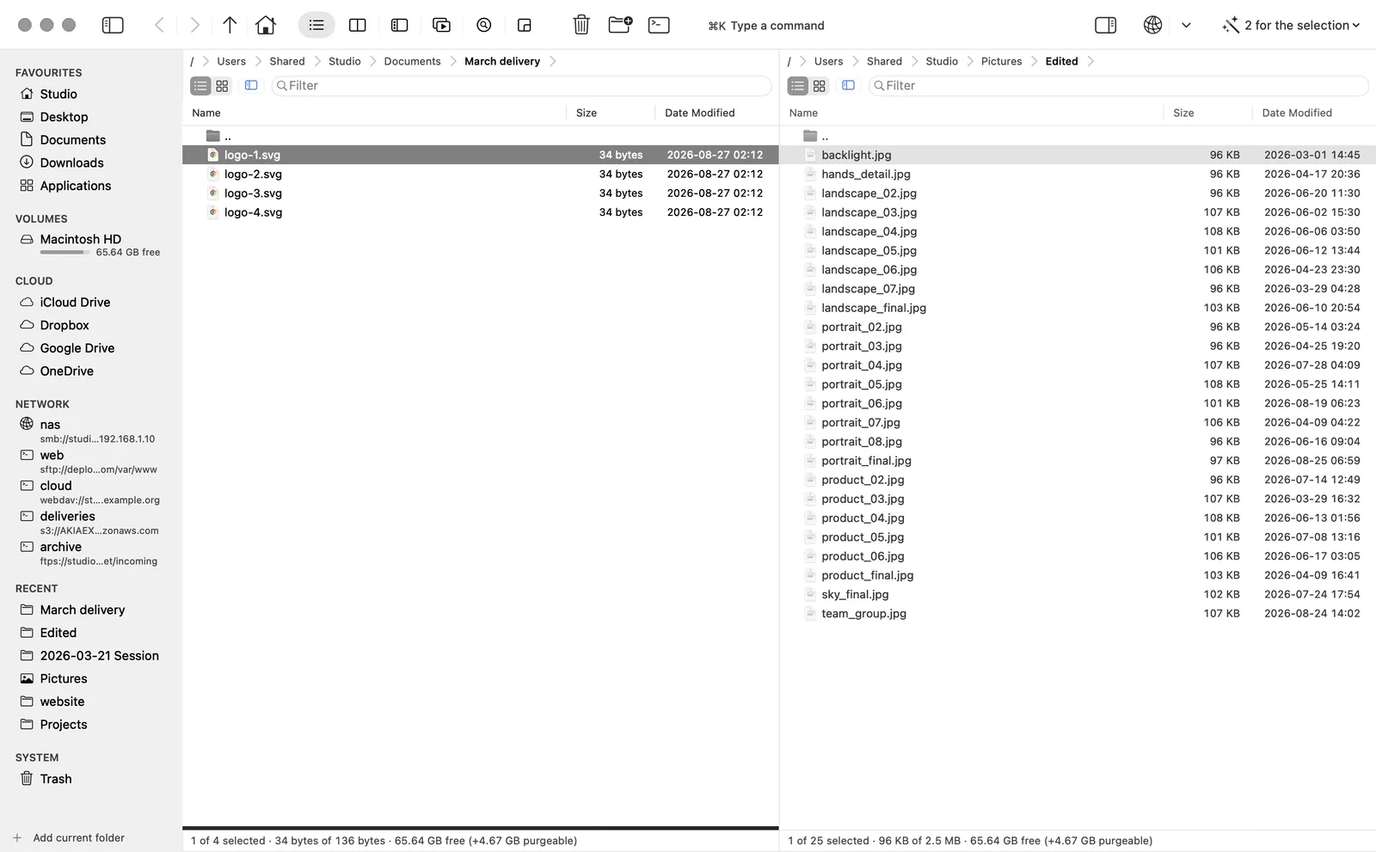This screenshot has width=1376, height=852.
Task: Click the archive ftps connection icon
Action: pyautogui.click(x=27, y=547)
